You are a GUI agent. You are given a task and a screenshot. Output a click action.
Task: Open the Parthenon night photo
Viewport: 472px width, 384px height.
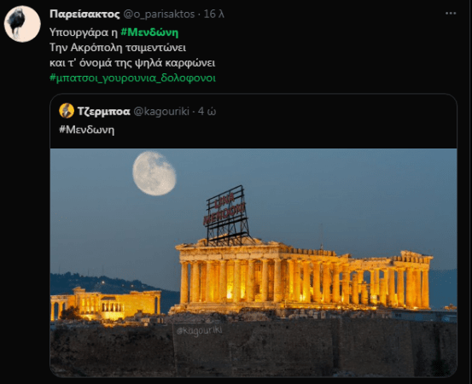(253, 263)
